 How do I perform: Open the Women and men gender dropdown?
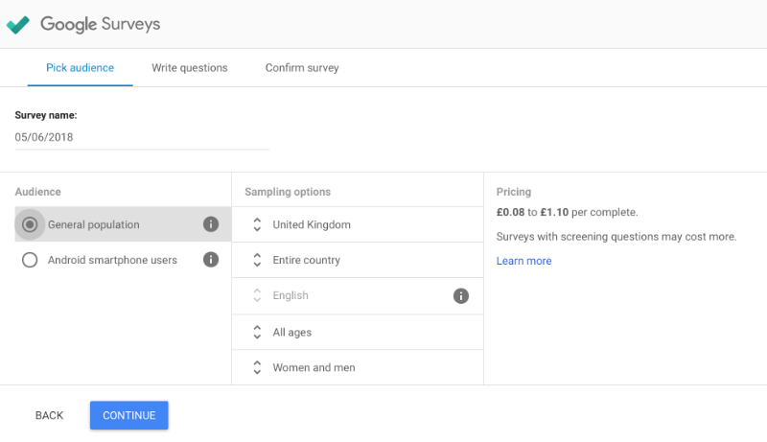point(358,367)
